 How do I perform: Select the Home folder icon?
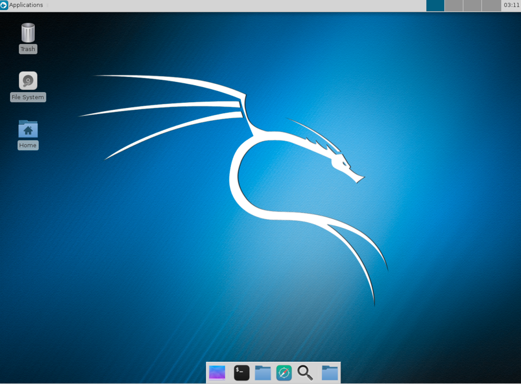[x=28, y=129]
